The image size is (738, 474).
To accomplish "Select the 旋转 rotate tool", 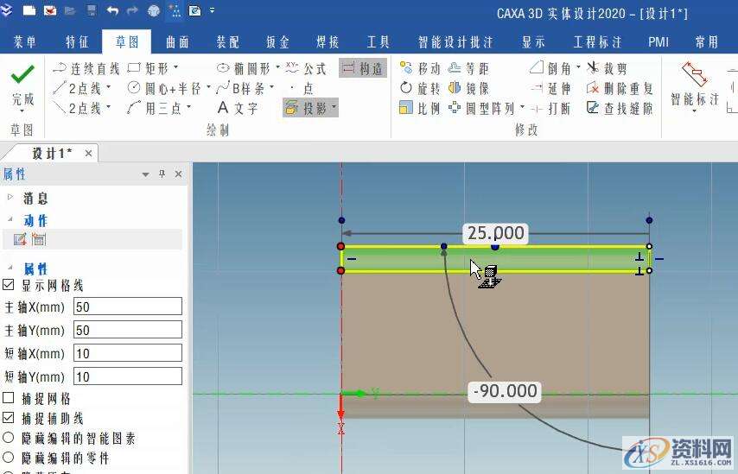I will [x=419, y=88].
